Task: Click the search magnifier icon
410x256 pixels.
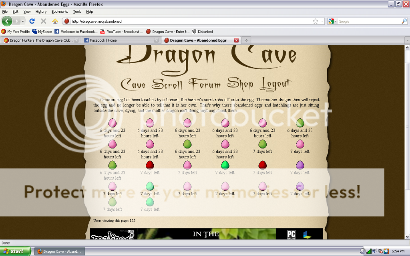Action: point(404,21)
